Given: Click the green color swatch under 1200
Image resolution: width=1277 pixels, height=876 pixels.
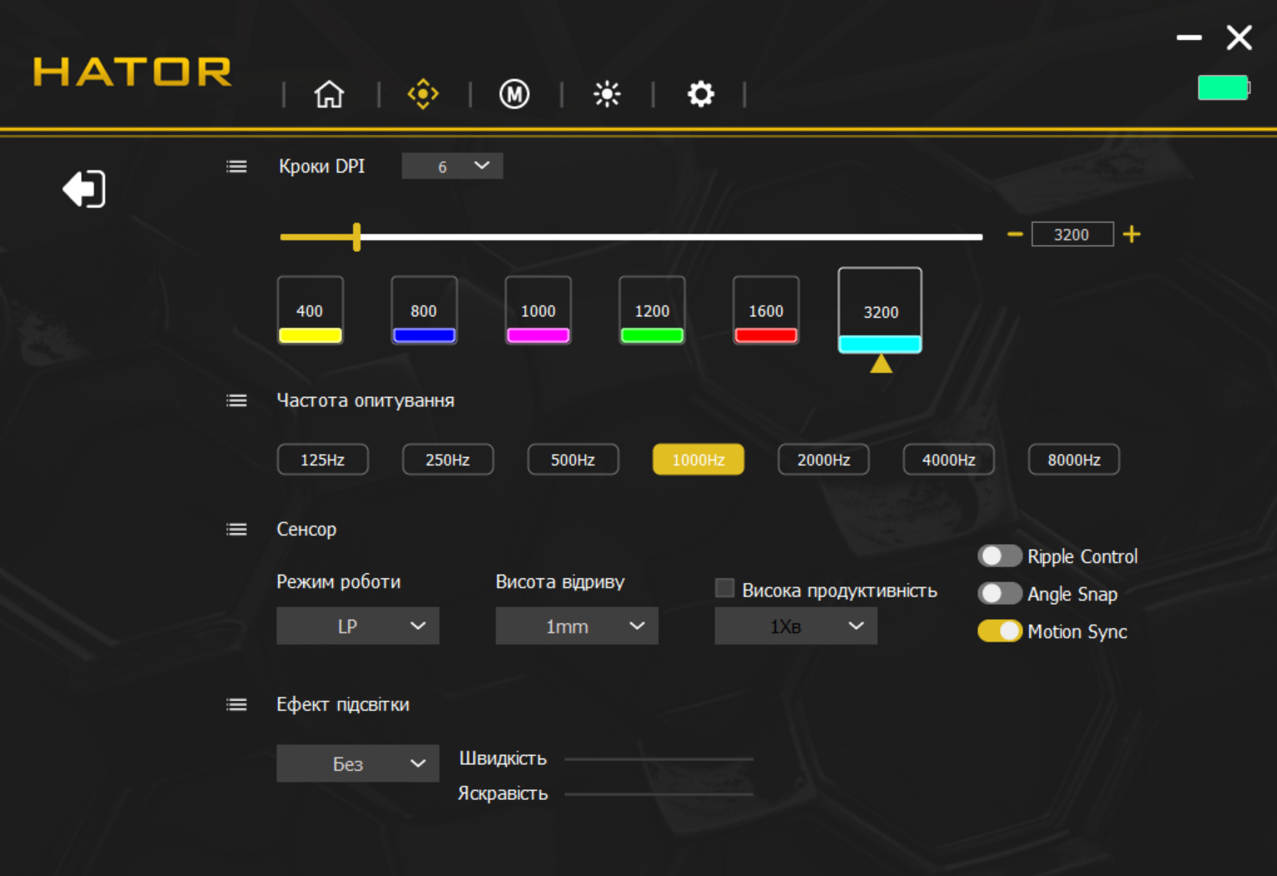Looking at the screenshot, I should pyautogui.click(x=652, y=335).
